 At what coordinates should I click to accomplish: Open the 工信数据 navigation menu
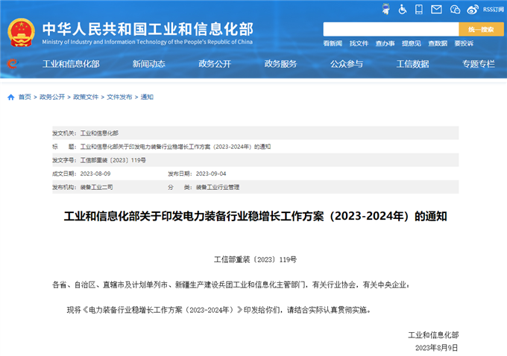tap(412, 64)
